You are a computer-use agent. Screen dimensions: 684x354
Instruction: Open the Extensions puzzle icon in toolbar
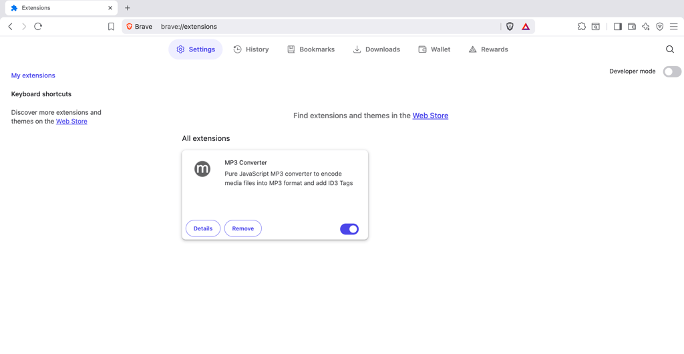tap(582, 27)
